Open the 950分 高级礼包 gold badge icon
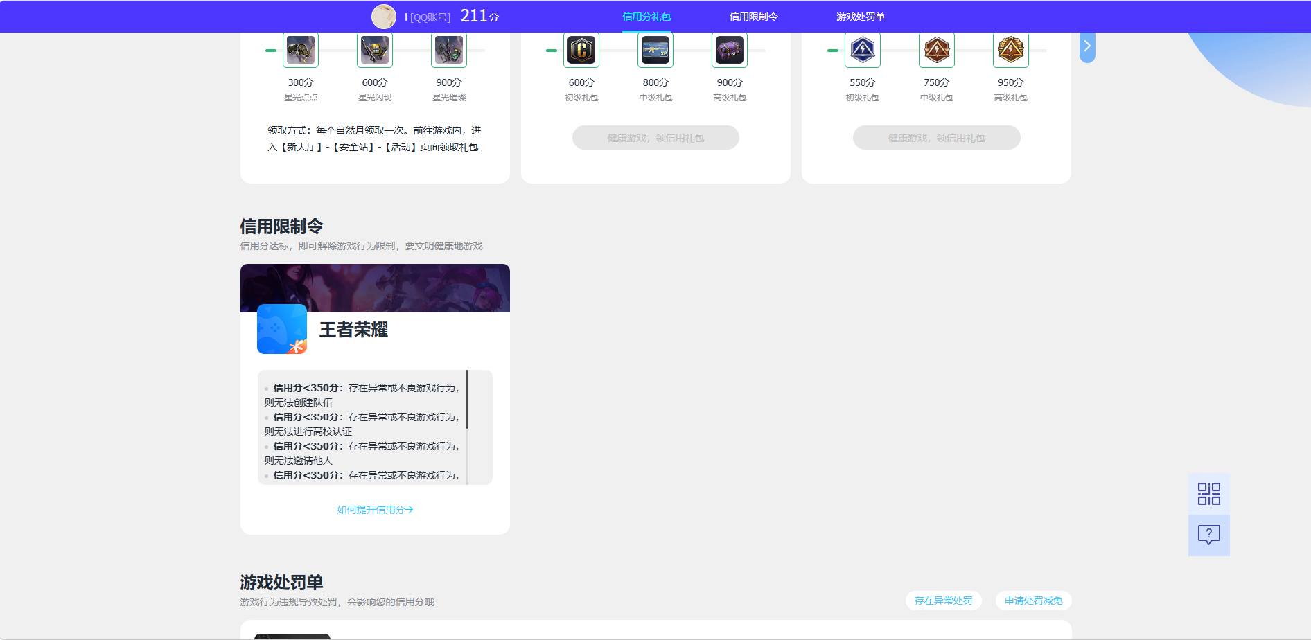The image size is (1311, 640). coord(1011,50)
